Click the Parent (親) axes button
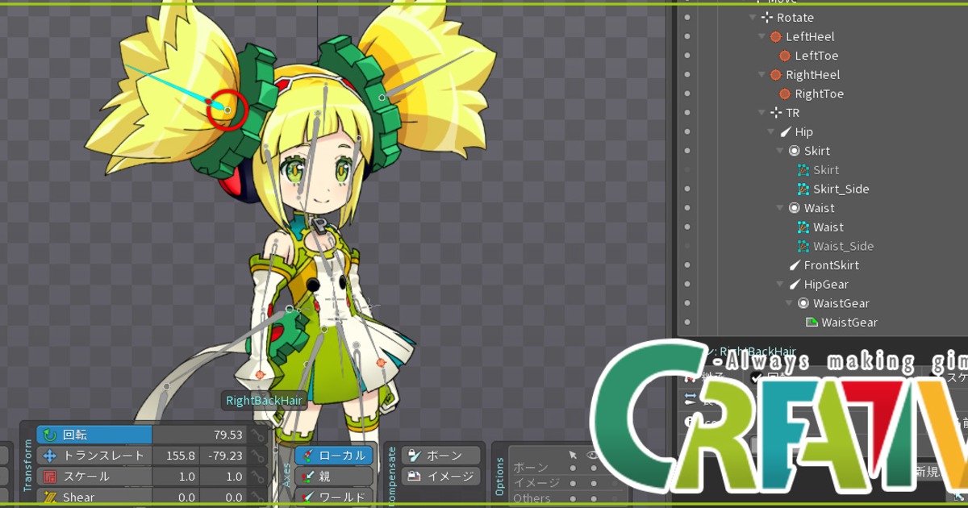The height and width of the screenshot is (508, 968). [x=334, y=477]
